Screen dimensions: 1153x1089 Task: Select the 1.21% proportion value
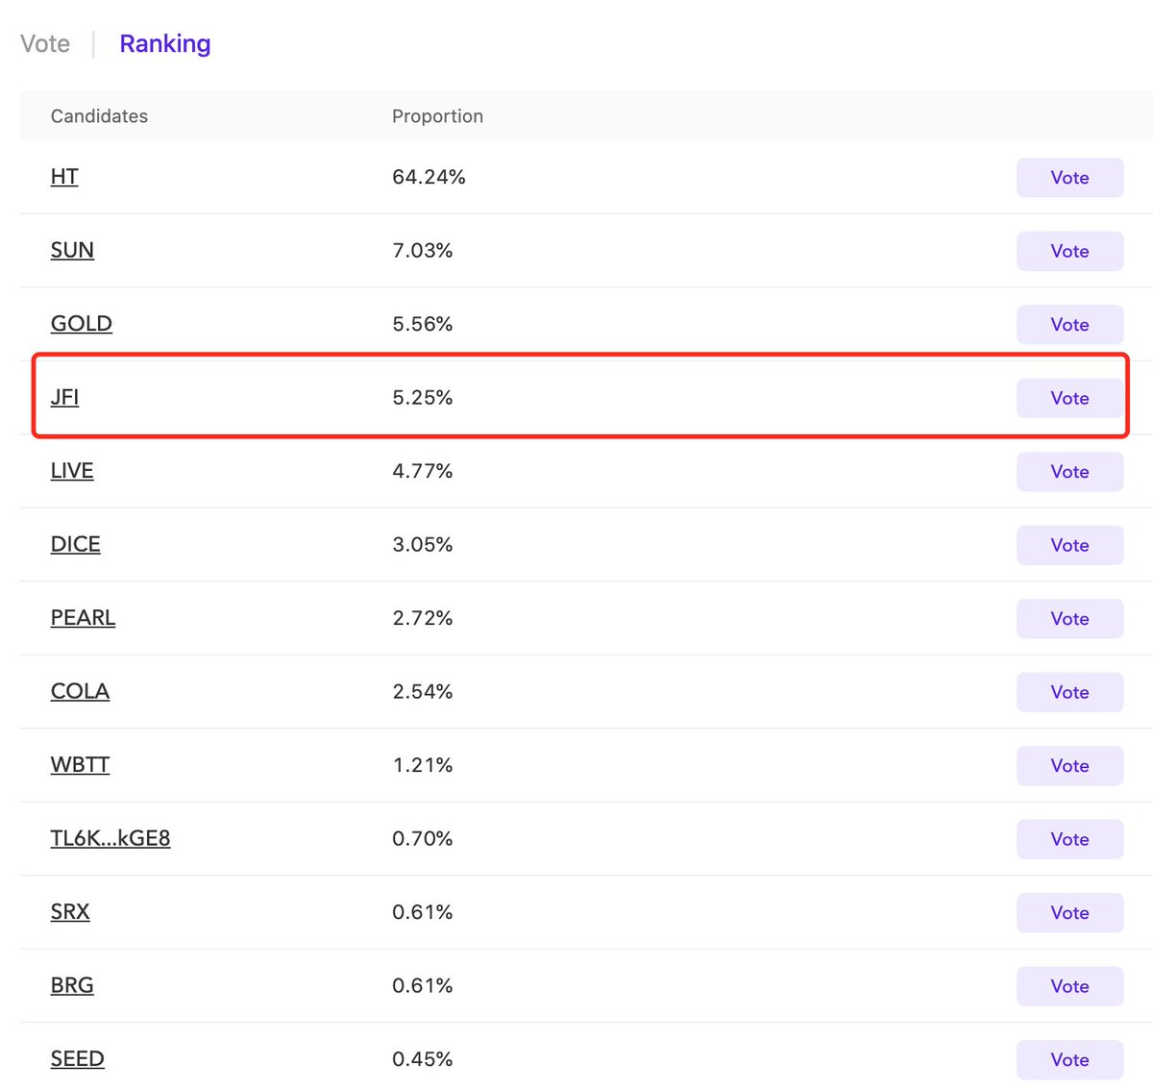pos(423,765)
